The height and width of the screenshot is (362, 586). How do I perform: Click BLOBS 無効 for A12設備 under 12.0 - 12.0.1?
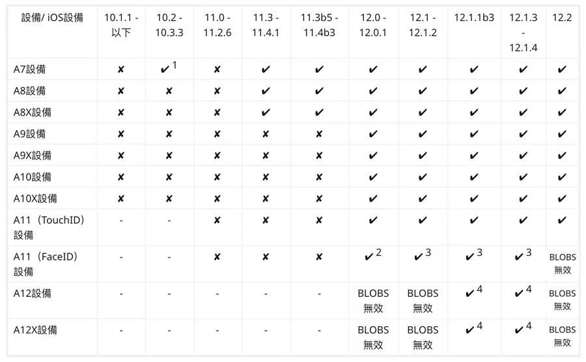tap(373, 300)
